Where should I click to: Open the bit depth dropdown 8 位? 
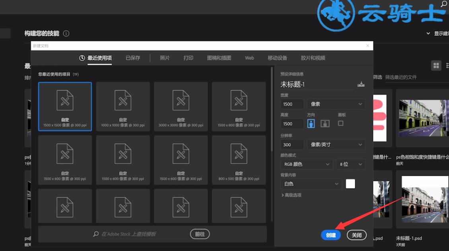351,164
